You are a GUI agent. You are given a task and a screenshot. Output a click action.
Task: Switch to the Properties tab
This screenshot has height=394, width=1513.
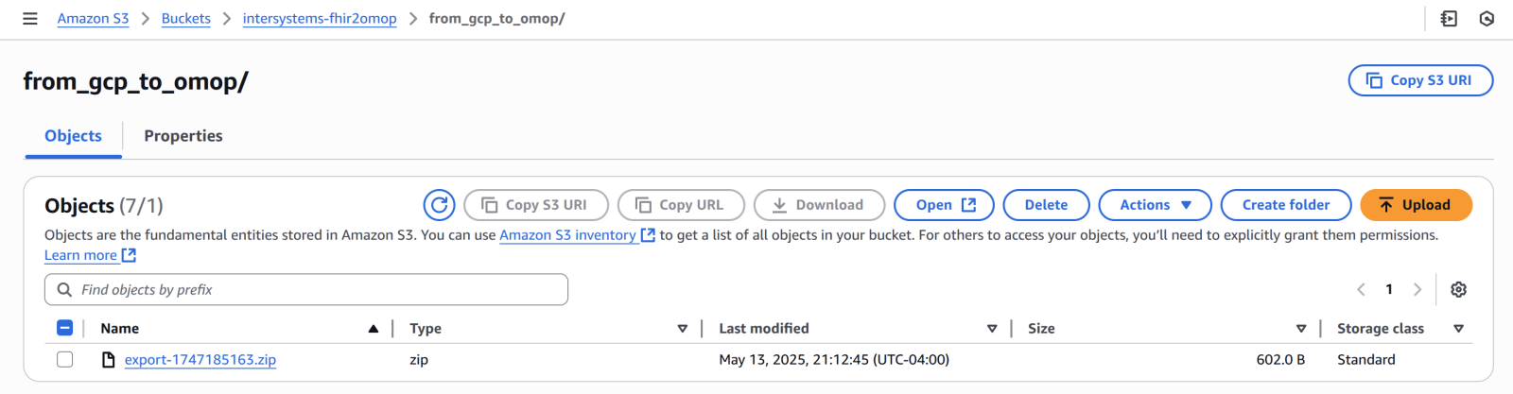click(x=183, y=136)
